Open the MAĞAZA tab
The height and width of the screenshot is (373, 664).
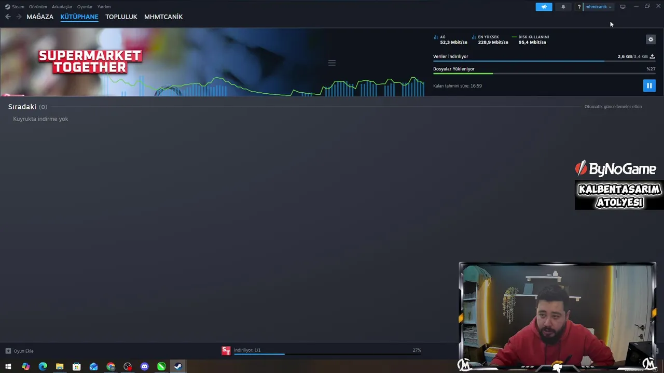pos(40,17)
